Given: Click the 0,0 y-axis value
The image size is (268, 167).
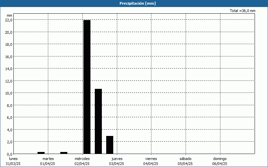Looking at the screenshot, I should [x=10, y=154].
